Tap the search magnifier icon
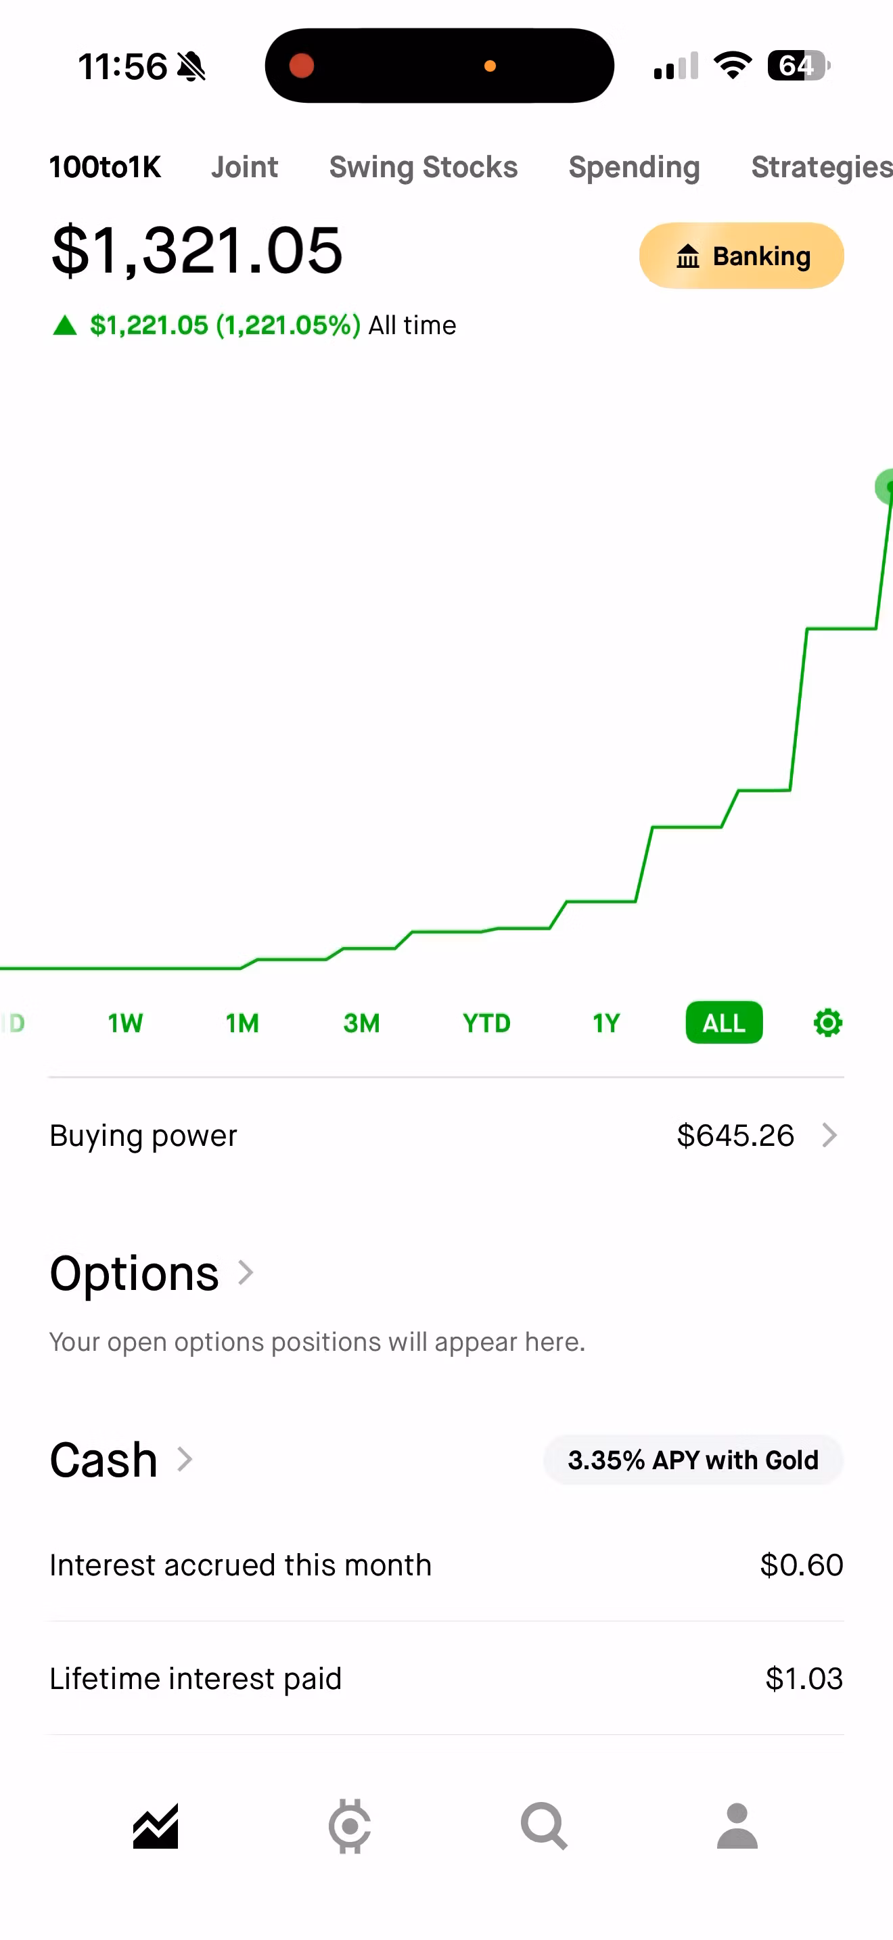The height and width of the screenshot is (1940, 893). pyautogui.click(x=544, y=1826)
